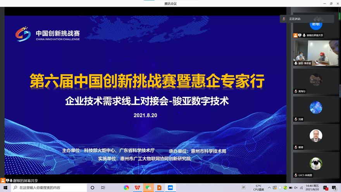
Task: Open Task View on the taskbar
Action: pos(103,188)
